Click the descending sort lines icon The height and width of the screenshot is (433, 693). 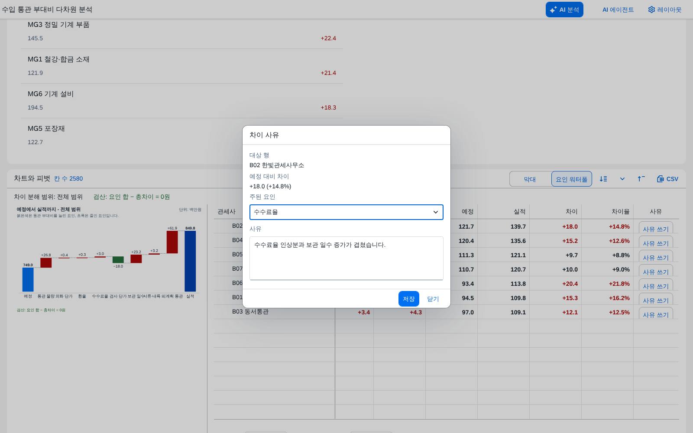[x=603, y=179]
